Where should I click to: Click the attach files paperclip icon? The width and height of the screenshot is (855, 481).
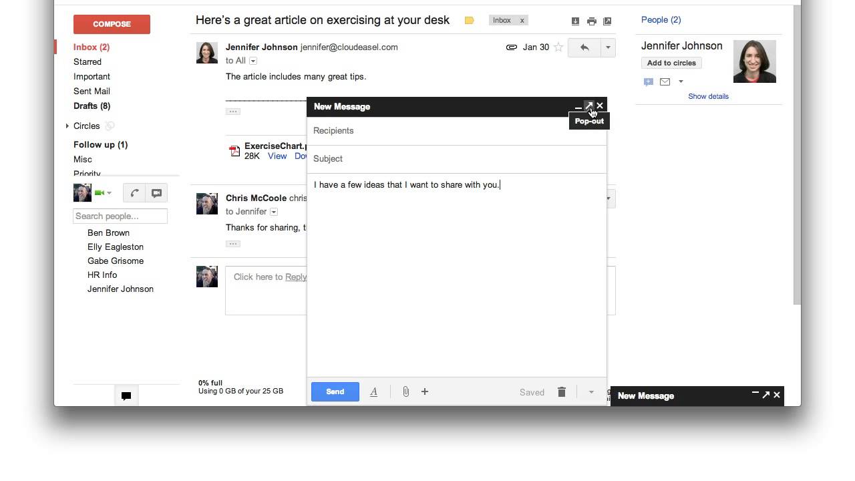point(405,392)
